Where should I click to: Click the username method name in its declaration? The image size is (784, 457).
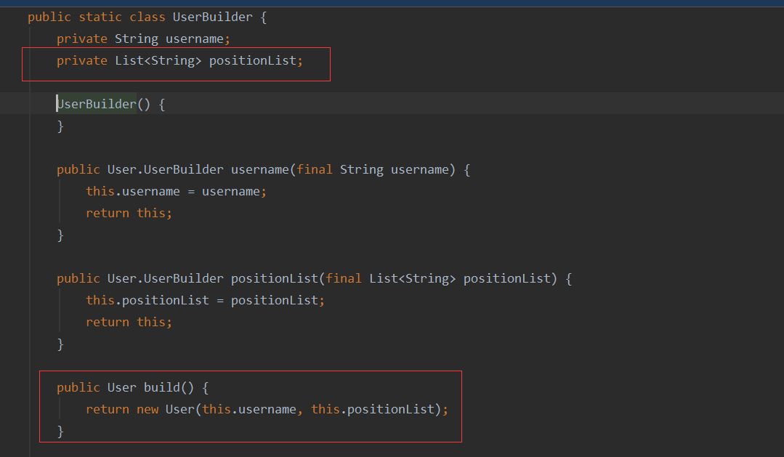click(x=259, y=169)
